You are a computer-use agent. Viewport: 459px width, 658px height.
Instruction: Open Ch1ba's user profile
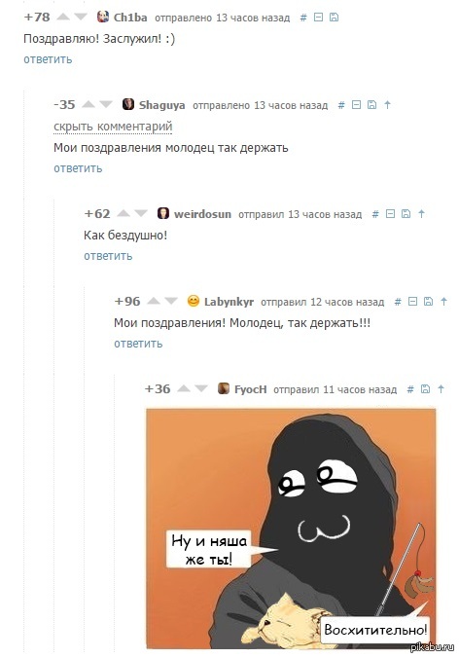(130, 18)
